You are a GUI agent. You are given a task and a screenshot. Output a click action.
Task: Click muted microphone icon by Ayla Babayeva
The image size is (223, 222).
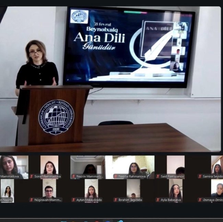click(x=158, y=200)
